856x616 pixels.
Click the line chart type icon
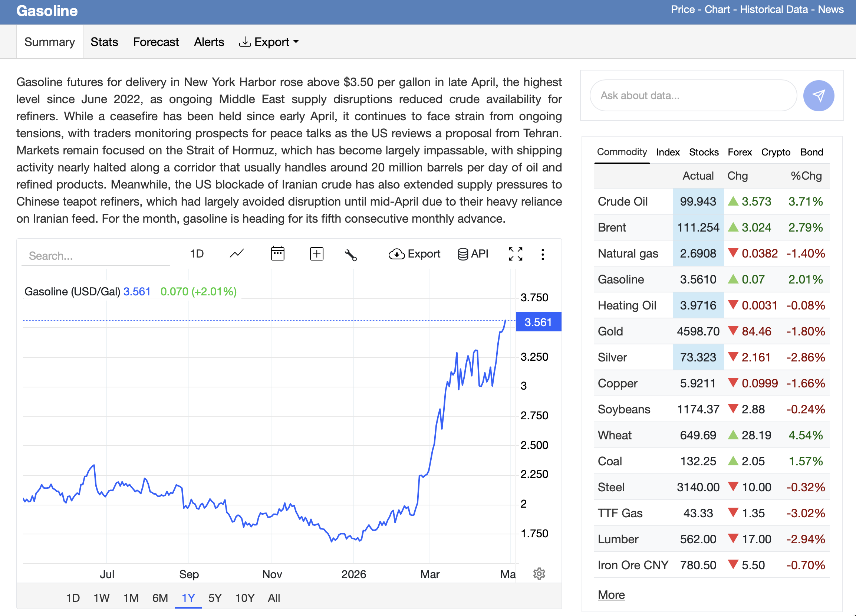click(237, 254)
